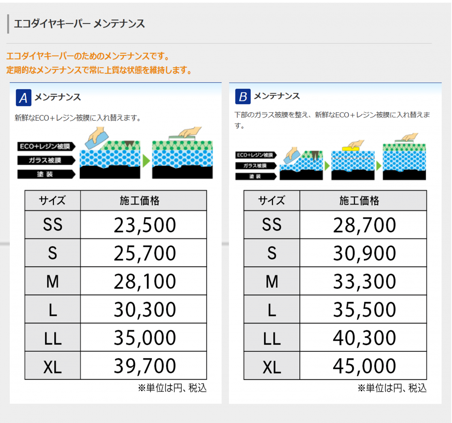This screenshot has width=452, height=423.
Task: Select the XL price 39,700 in table A
Action: click(145, 366)
